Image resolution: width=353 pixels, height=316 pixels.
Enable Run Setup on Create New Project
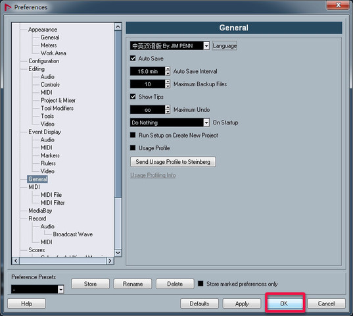(x=133, y=135)
